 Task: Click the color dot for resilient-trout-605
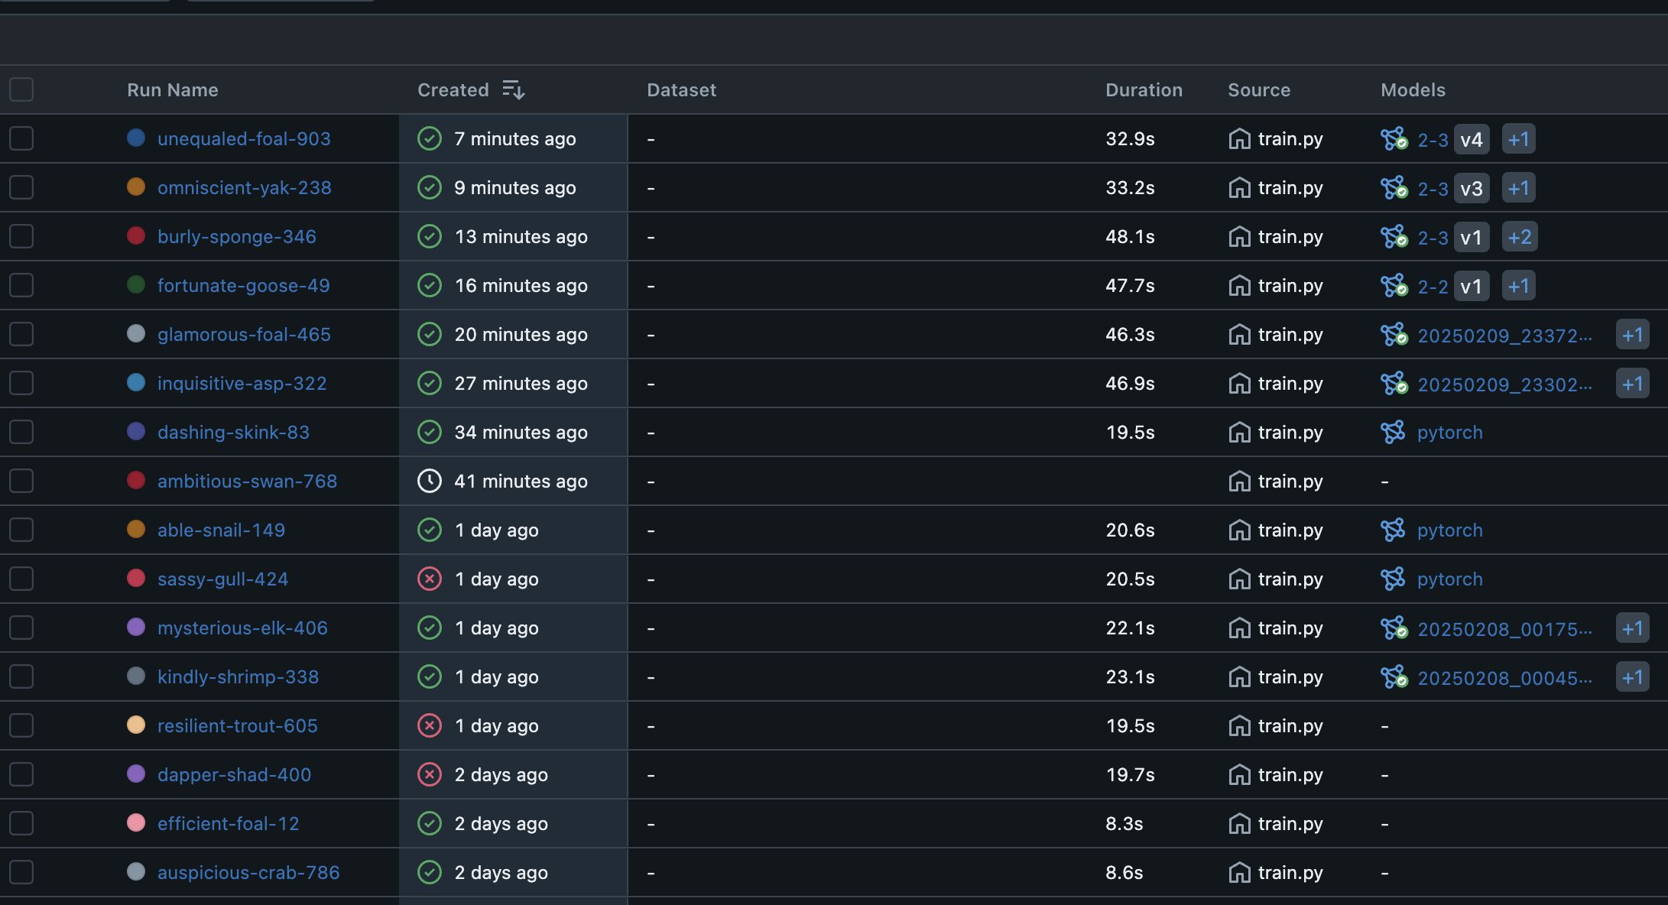coord(136,725)
